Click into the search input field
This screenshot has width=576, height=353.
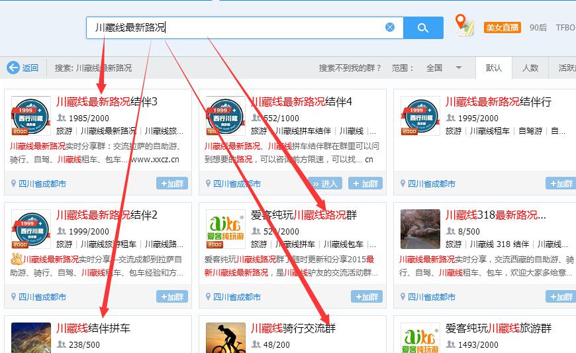click(x=265, y=28)
